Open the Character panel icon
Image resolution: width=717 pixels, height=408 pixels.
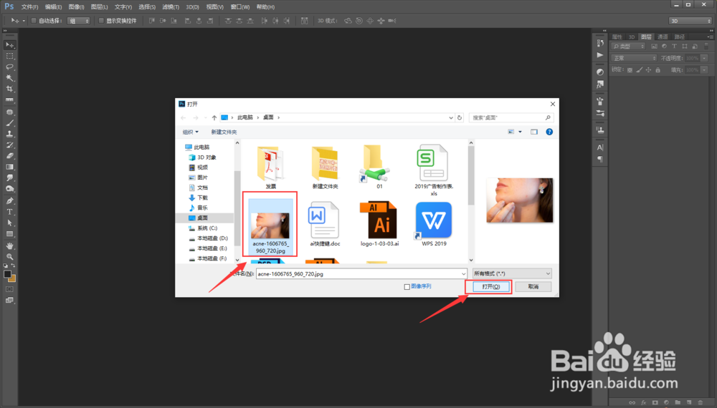point(600,147)
